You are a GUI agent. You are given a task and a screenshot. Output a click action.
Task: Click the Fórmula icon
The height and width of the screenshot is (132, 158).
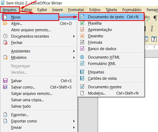coord(82,42)
